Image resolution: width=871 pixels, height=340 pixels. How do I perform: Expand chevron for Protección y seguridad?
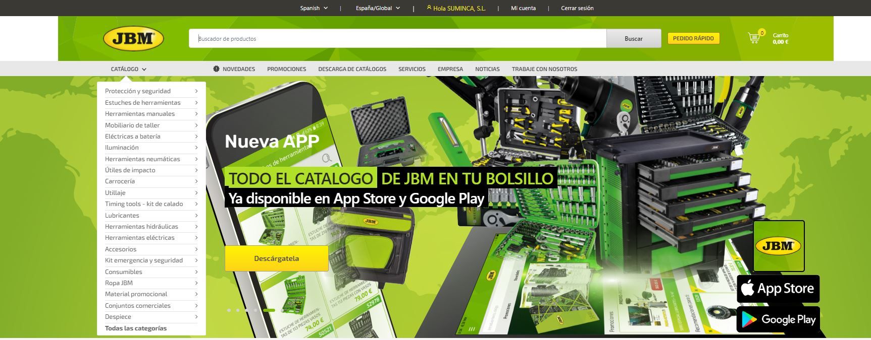click(196, 91)
